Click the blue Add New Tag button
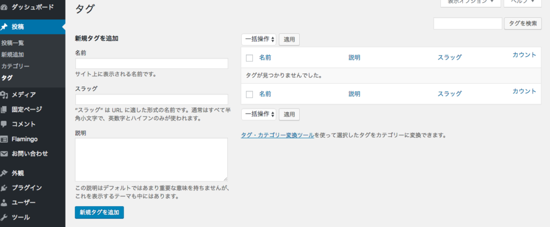550x227 pixels. (99, 213)
